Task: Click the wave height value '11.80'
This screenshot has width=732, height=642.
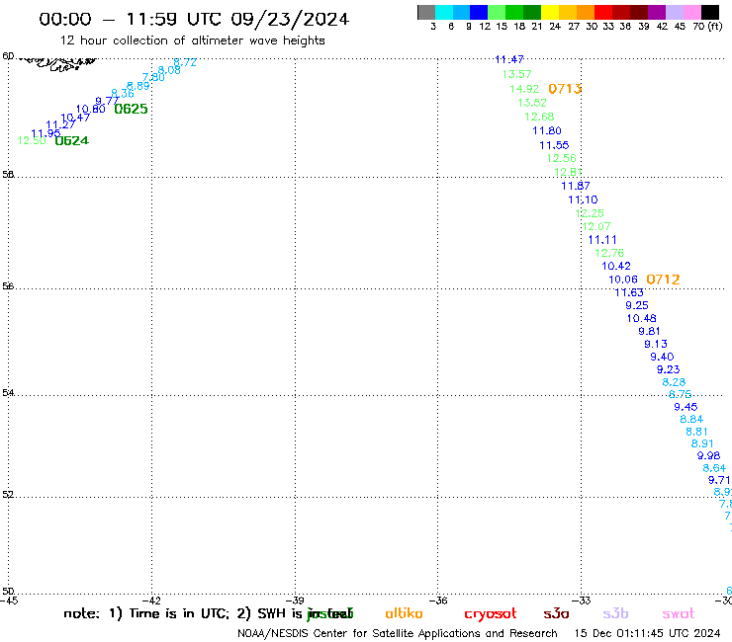Action: 547,130
